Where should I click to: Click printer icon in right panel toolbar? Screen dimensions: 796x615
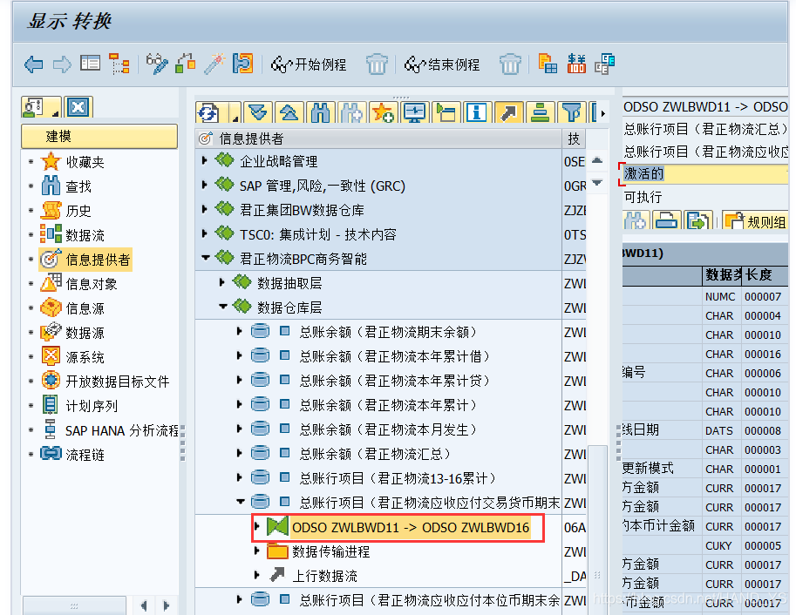[x=666, y=220]
